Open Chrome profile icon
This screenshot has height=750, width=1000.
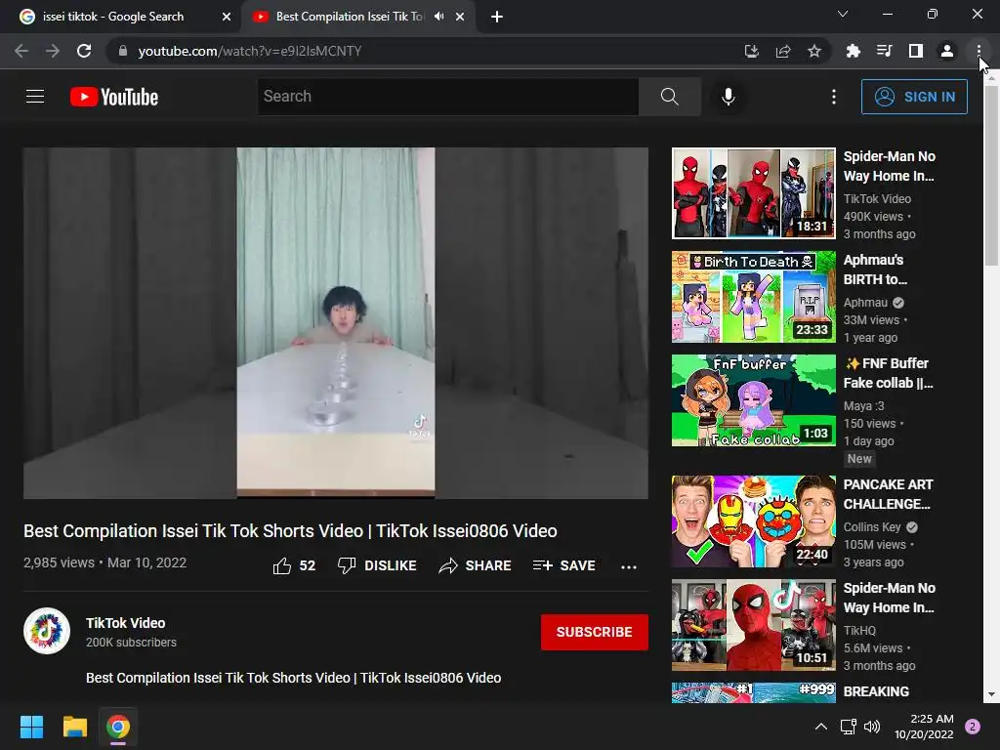pos(947,51)
